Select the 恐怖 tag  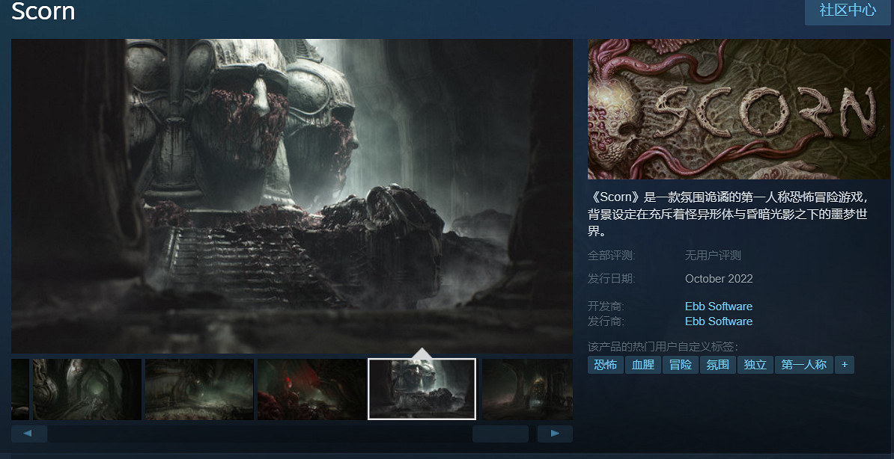point(605,365)
